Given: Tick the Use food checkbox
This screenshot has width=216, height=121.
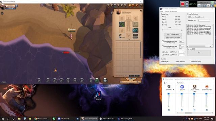Looking at the screenshot, I should point(163,55).
